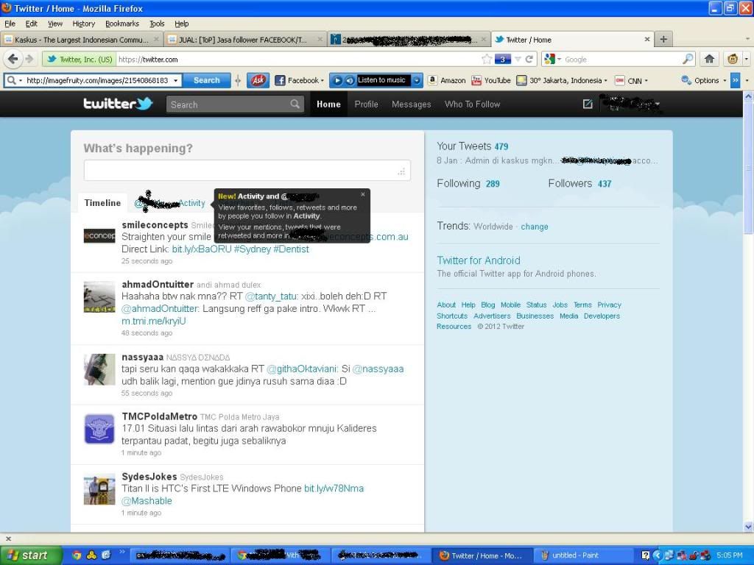Select the Timeline tab
The height and width of the screenshot is (565, 754).
click(102, 203)
